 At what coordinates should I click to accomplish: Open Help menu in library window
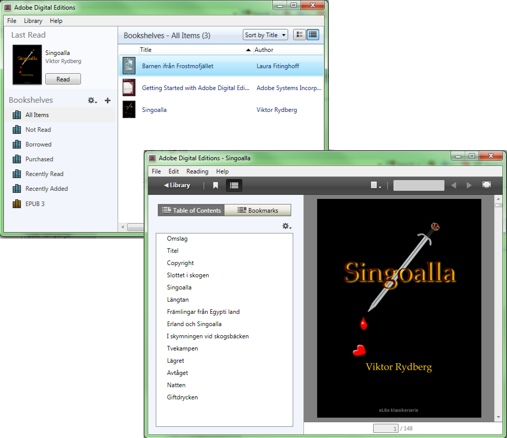56,21
